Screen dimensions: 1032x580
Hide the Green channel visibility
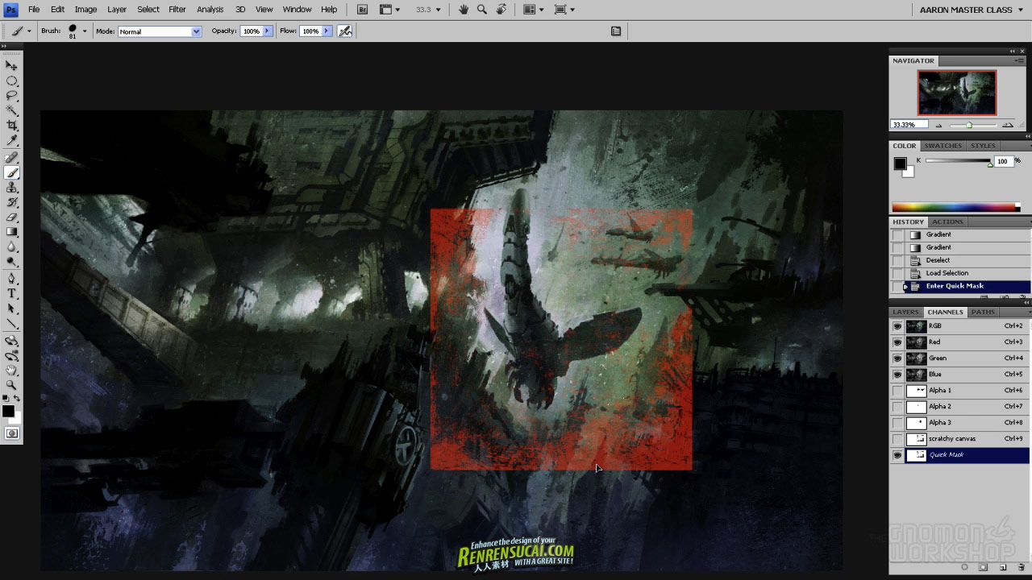click(x=897, y=358)
